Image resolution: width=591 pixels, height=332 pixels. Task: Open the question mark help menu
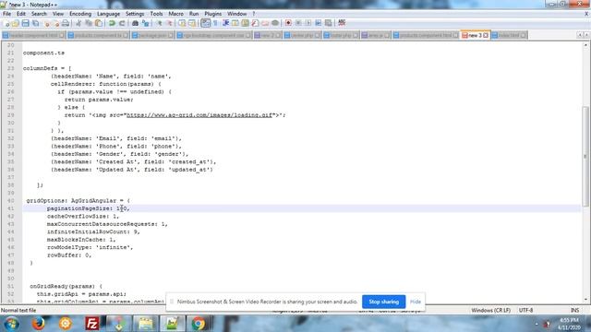(254, 14)
